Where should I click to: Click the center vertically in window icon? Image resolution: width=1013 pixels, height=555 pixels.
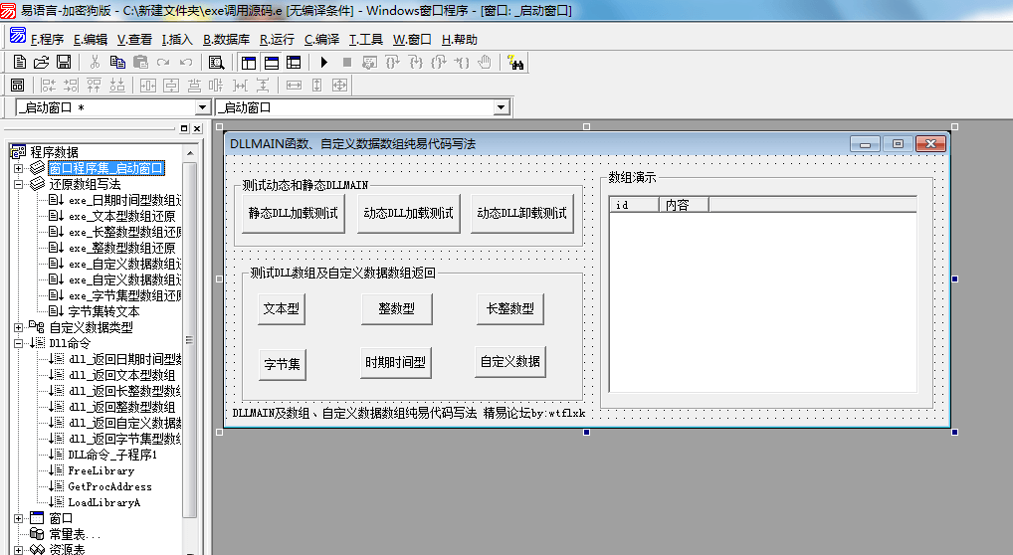point(170,85)
